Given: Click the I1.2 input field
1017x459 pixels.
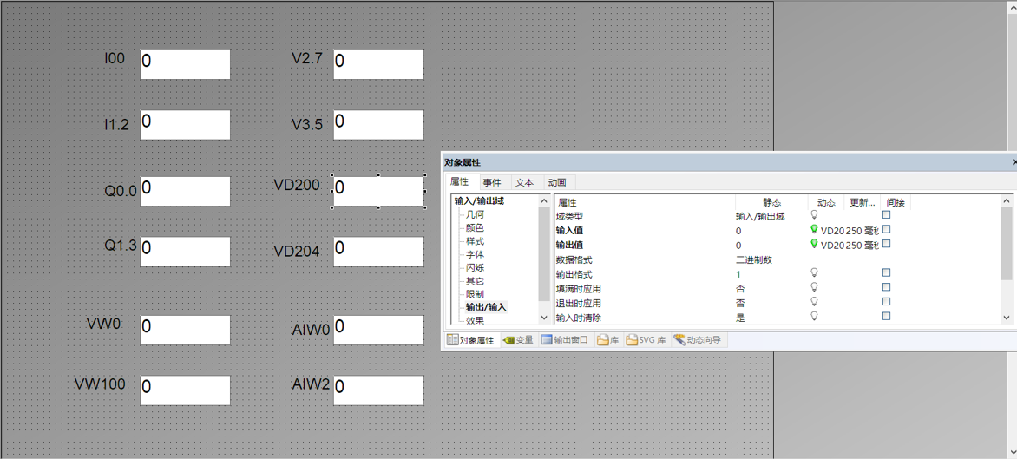Looking at the screenshot, I should (x=185, y=125).
